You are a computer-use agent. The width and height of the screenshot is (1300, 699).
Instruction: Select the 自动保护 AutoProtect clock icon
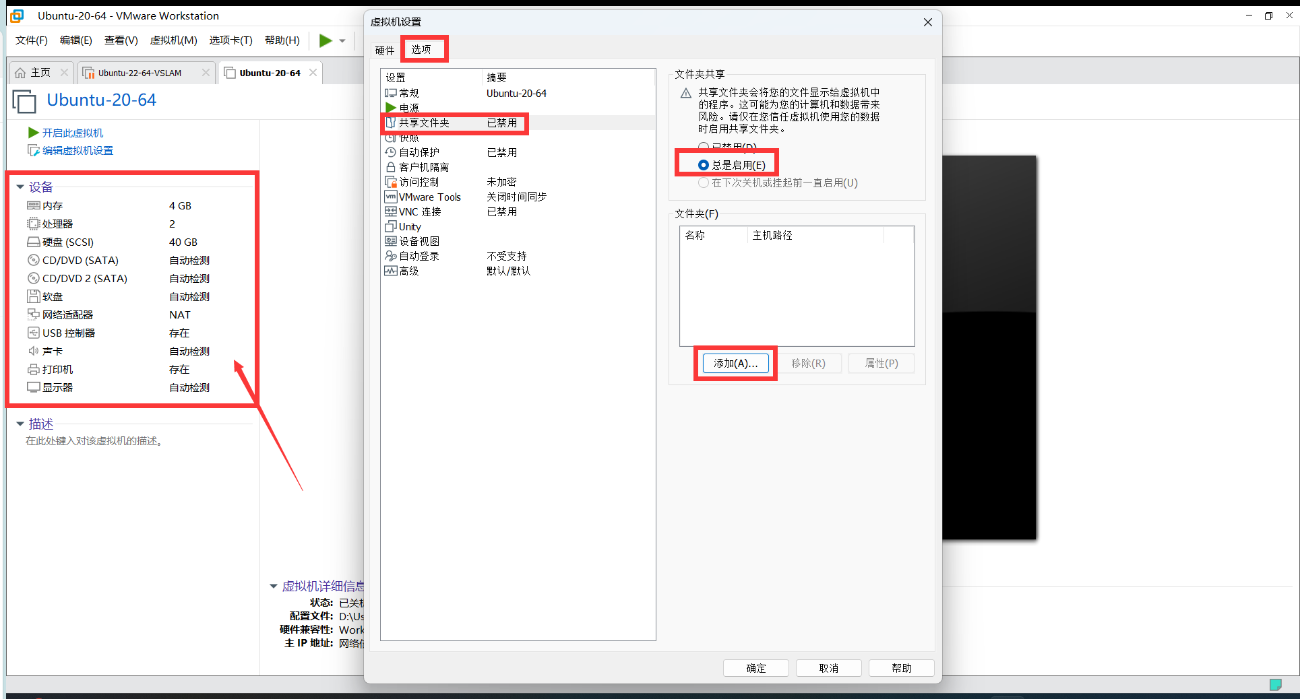(391, 152)
